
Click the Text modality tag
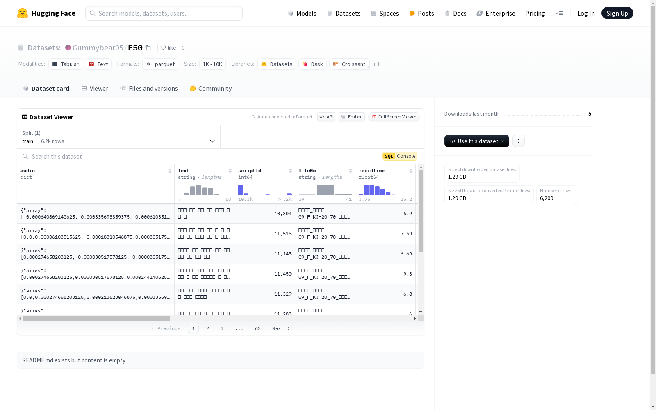[x=98, y=64]
